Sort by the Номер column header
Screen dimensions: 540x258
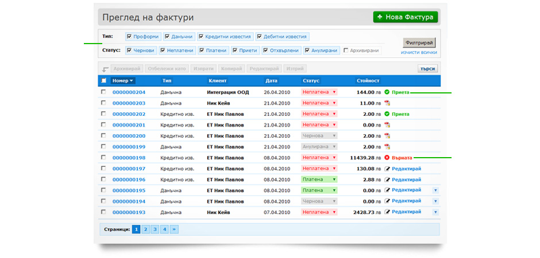click(x=123, y=81)
